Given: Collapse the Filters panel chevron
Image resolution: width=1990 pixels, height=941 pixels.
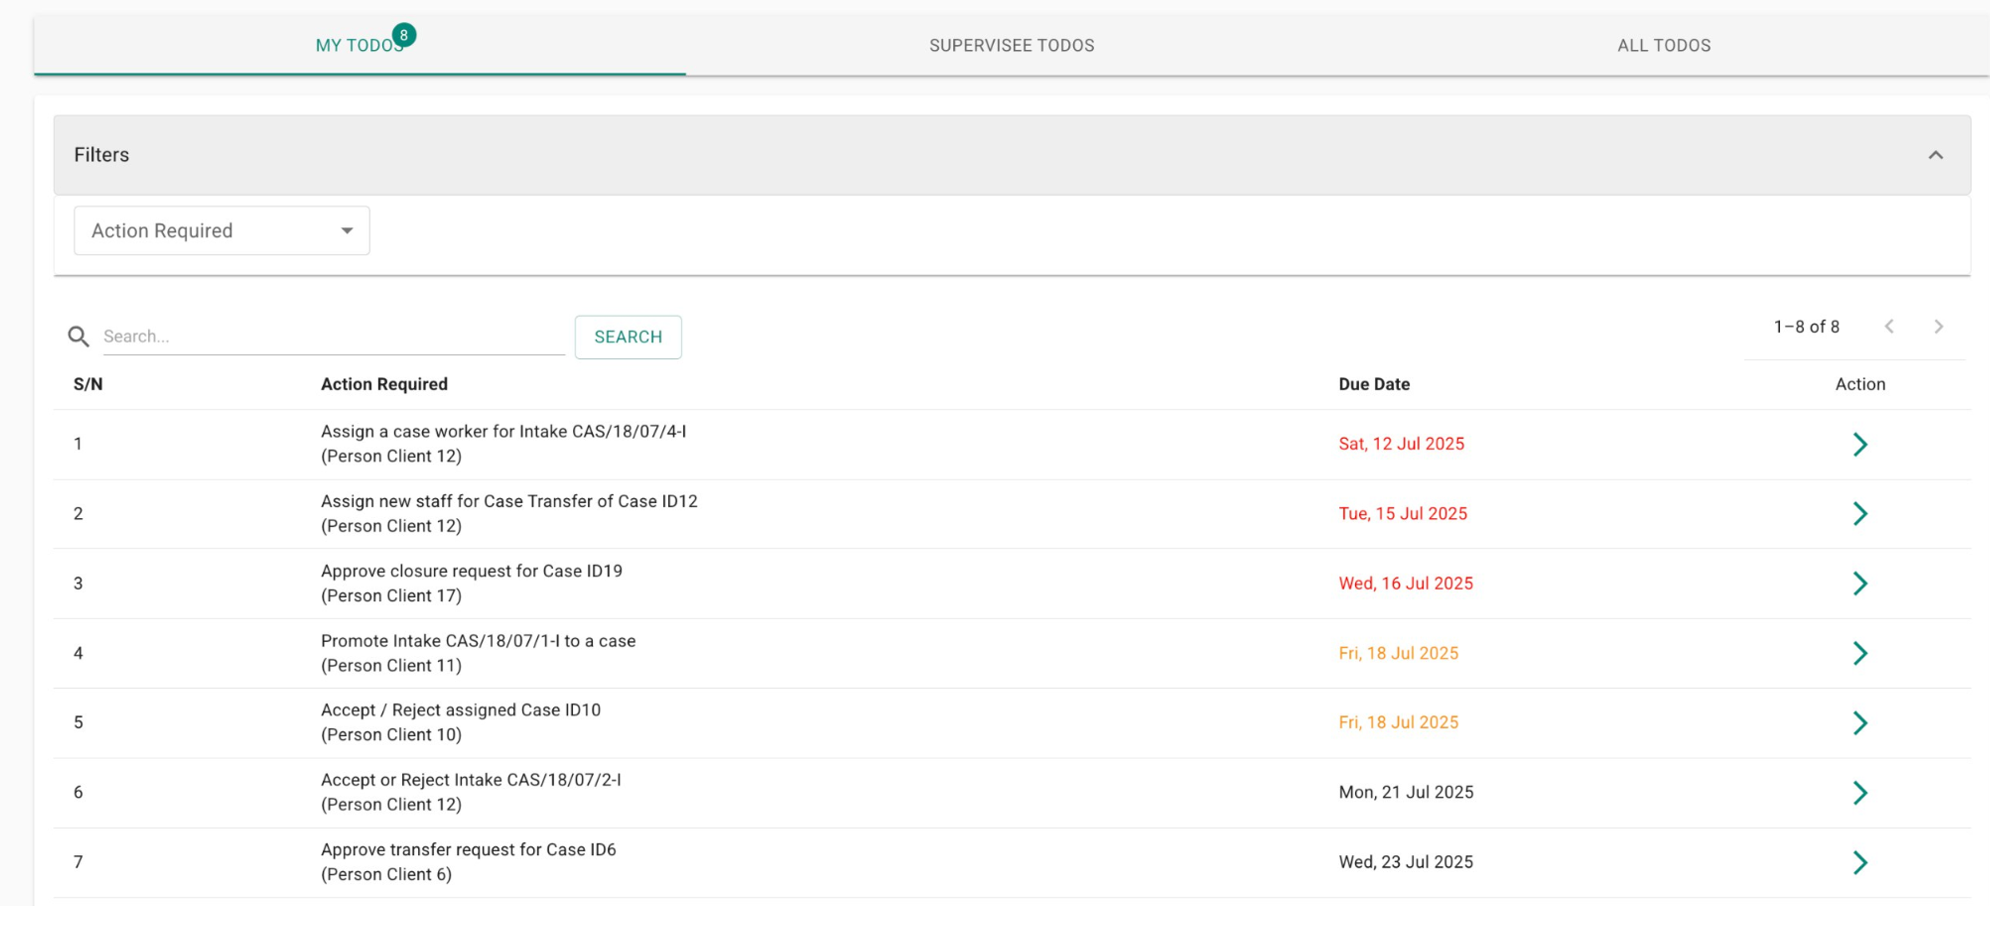Looking at the screenshot, I should point(1935,155).
